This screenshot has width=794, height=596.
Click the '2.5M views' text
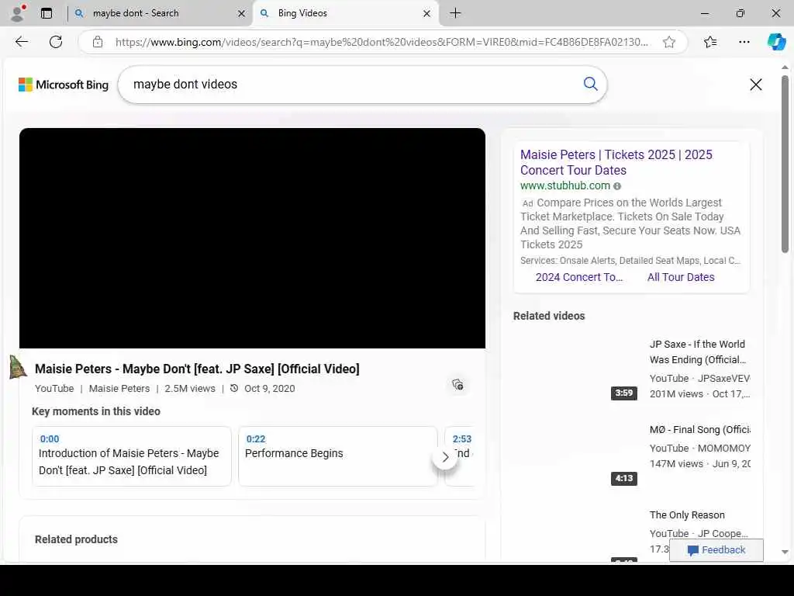[x=190, y=389]
